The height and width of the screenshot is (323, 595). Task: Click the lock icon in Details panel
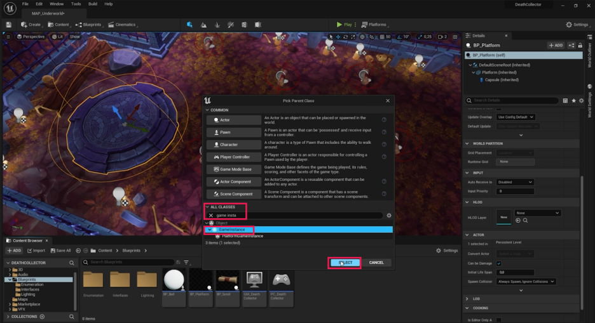580,45
